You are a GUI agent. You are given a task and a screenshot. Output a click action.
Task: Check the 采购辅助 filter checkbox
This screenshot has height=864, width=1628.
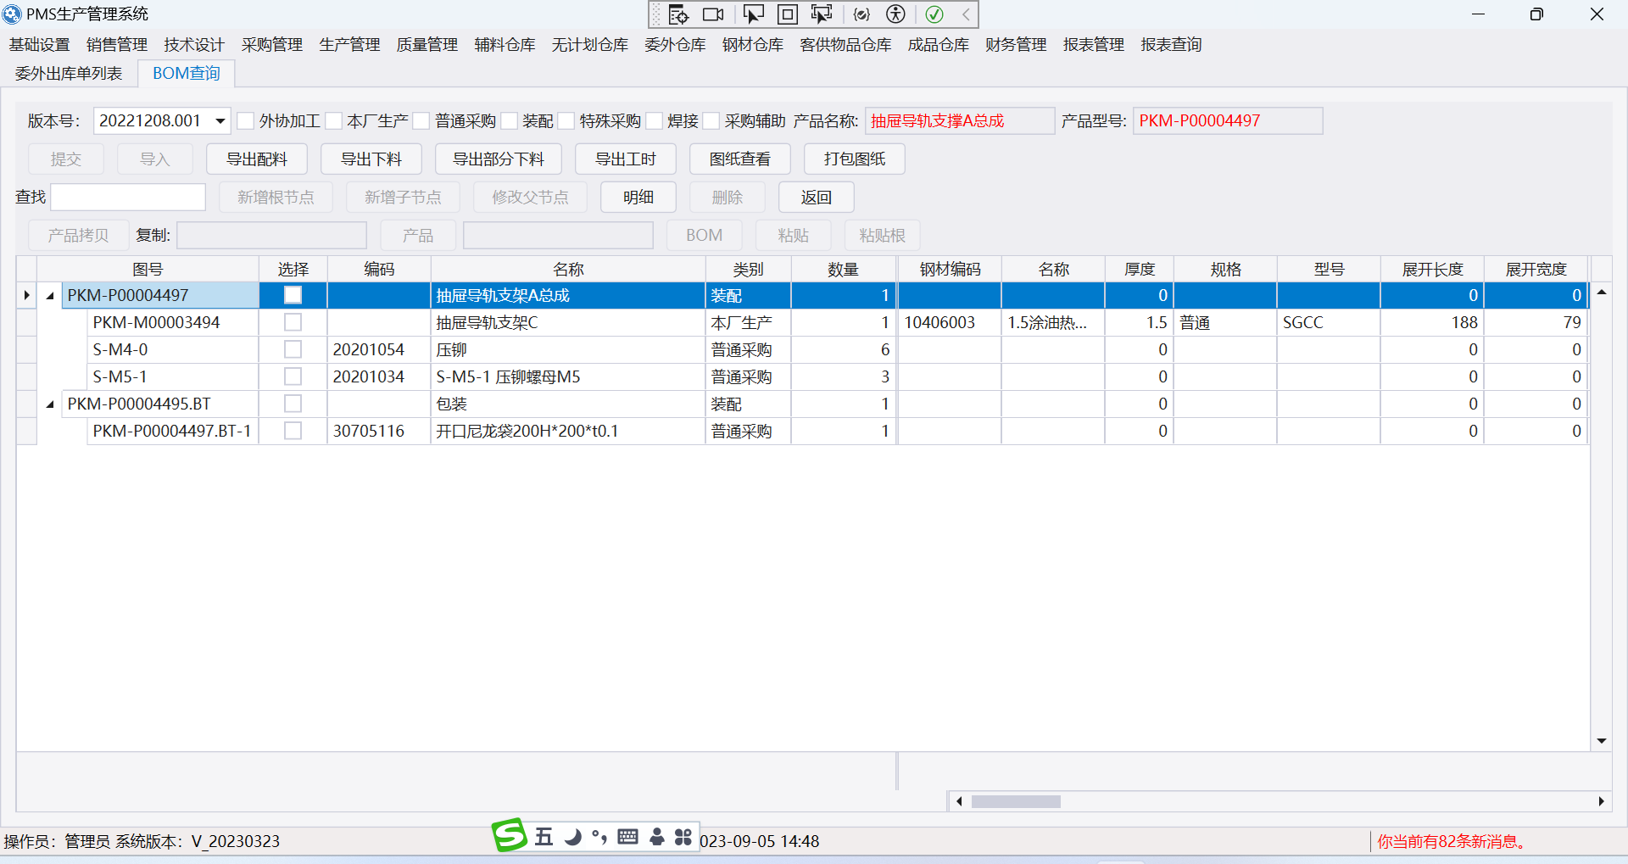711,120
